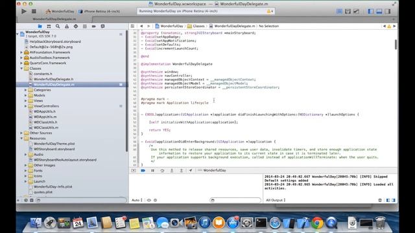The width and height of the screenshot is (415, 233).
Task: Open the Debug navigator
Action: click(x=85, y=27)
